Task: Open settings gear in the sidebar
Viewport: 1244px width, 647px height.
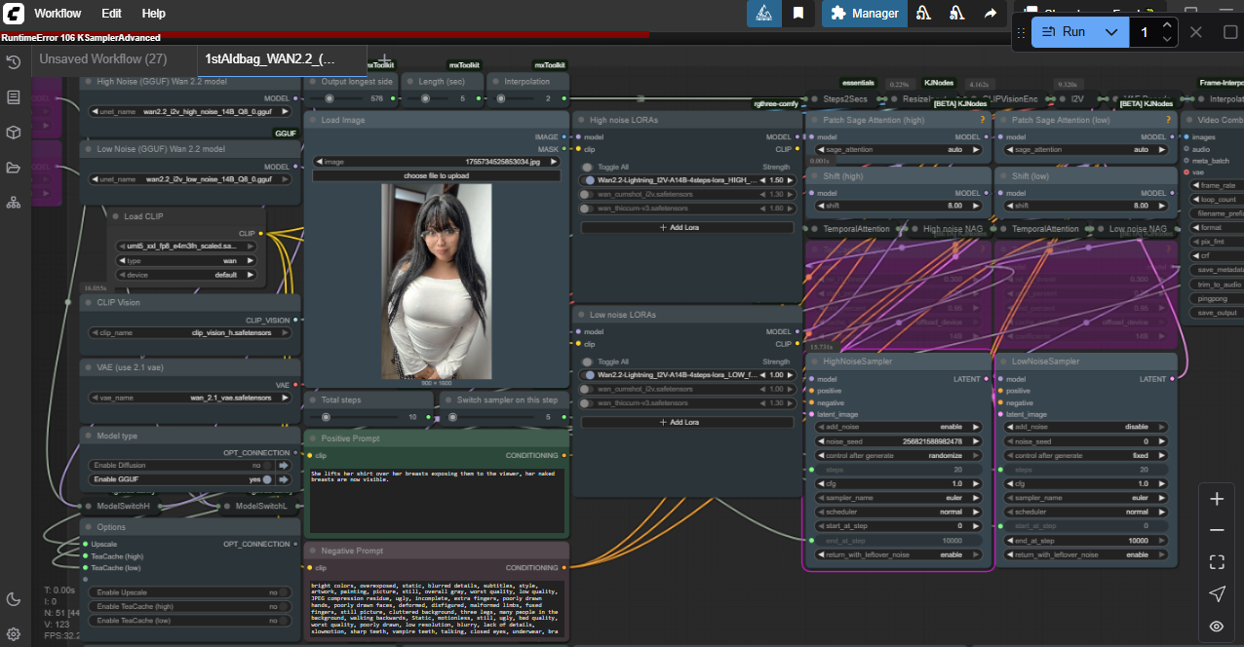Action: [x=14, y=633]
